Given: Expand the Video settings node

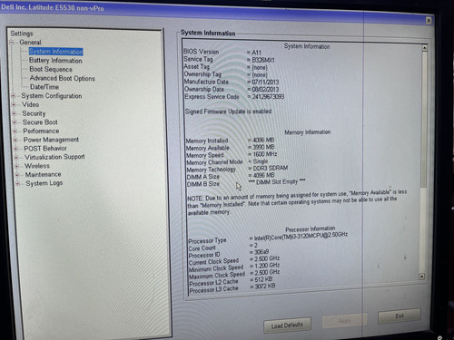Looking at the screenshot, I should [14, 105].
